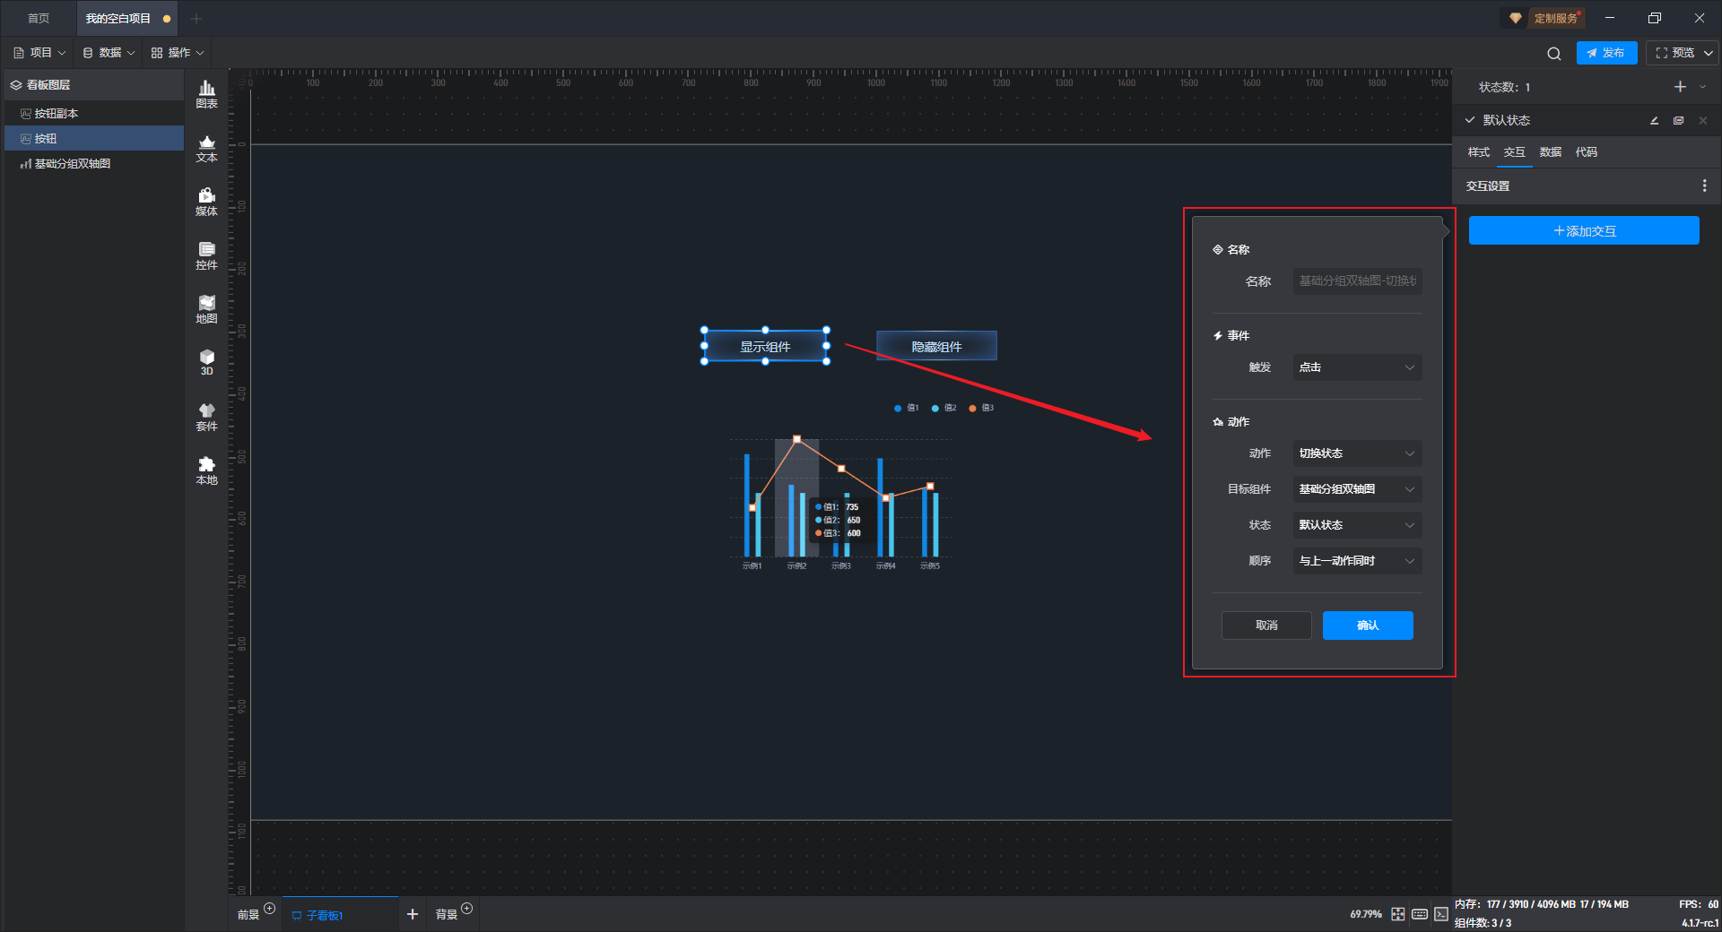
Task: Open the 文本 text components panel
Action: (x=206, y=148)
